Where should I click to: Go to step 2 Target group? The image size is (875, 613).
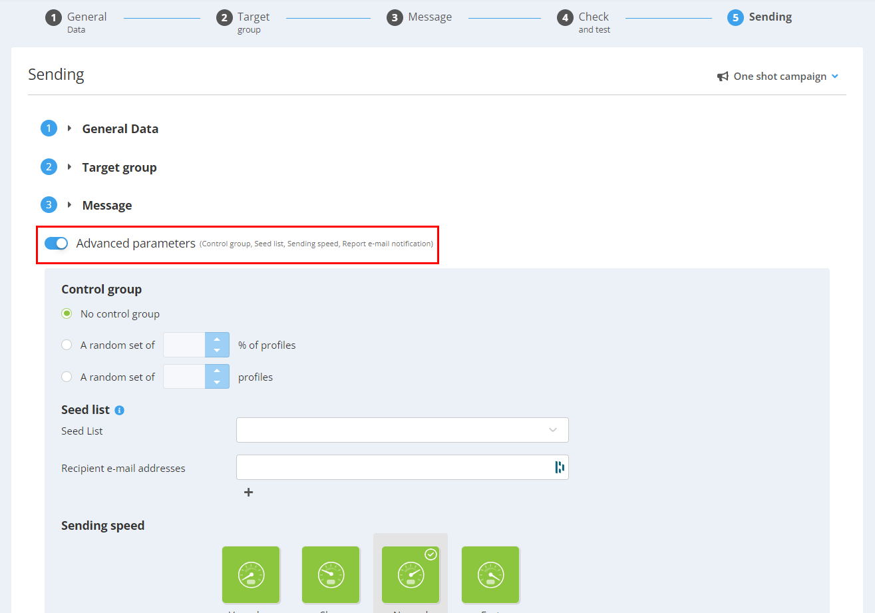point(244,21)
